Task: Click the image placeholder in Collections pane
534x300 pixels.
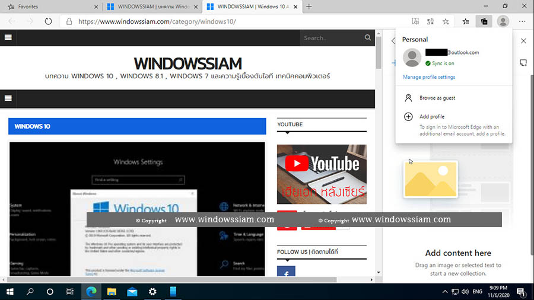Action: 431,179
